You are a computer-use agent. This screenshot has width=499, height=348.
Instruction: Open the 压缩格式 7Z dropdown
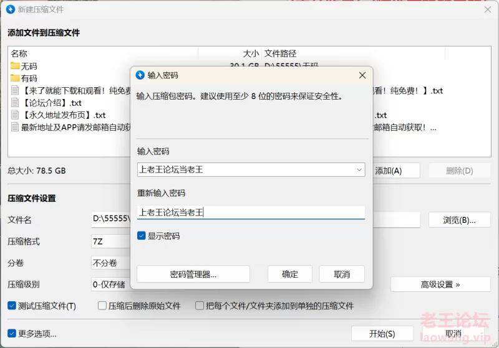pos(111,242)
